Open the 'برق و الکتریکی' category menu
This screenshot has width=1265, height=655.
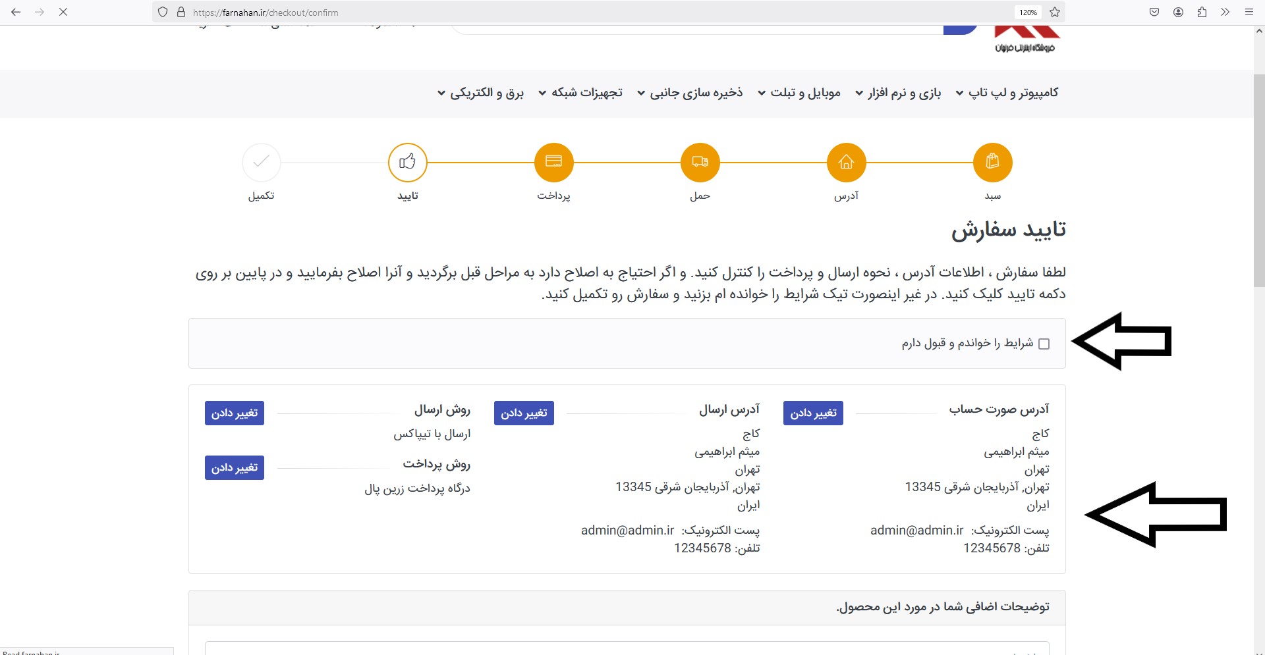pyautogui.click(x=480, y=93)
